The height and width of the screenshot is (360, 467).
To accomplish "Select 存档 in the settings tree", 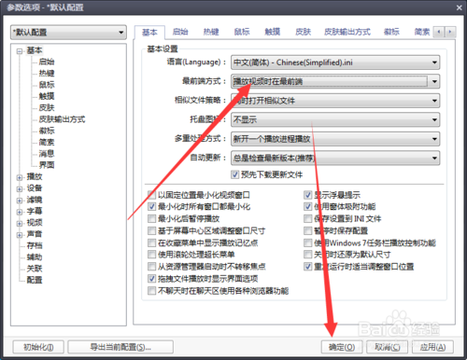I will point(35,245).
